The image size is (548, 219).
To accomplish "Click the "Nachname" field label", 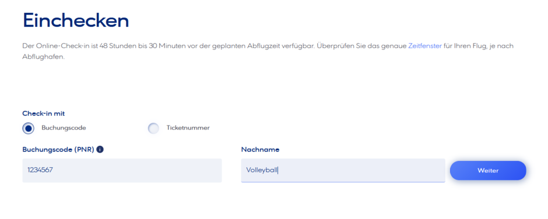I will (x=261, y=150).
